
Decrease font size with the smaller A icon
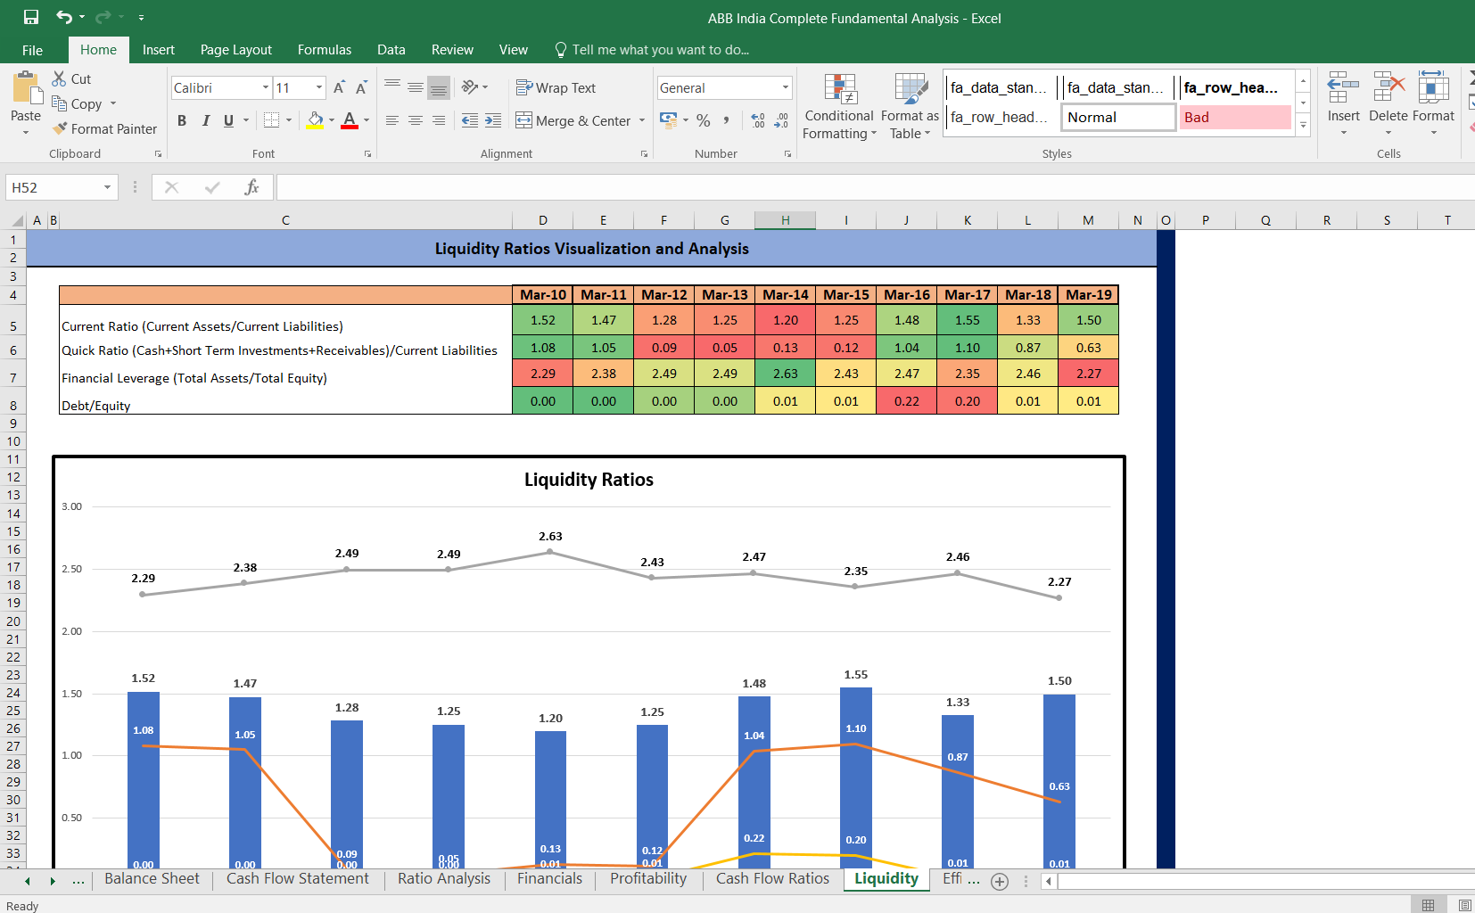coord(361,87)
